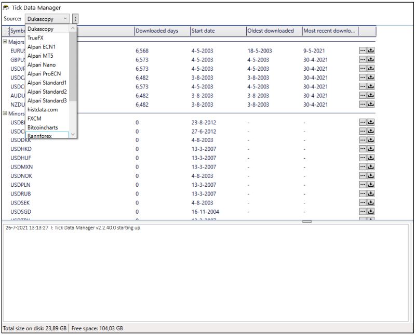Download tick data for USDDKK row
The width and height of the screenshot is (416, 335).
click(x=371, y=140)
